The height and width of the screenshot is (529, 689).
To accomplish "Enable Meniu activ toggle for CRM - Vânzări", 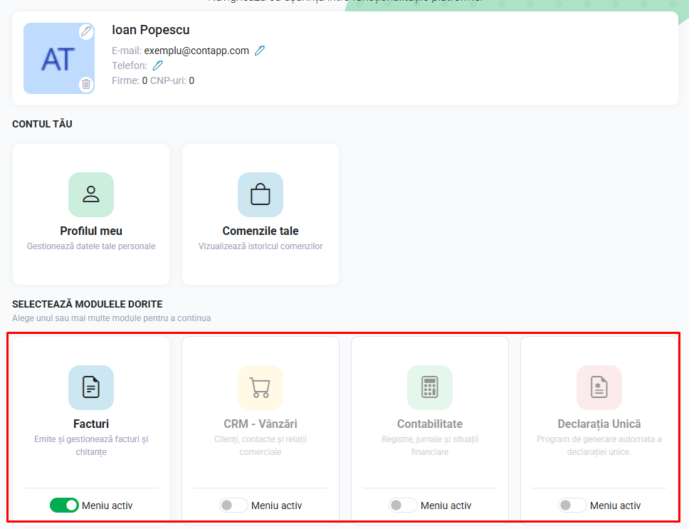I will point(233,506).
